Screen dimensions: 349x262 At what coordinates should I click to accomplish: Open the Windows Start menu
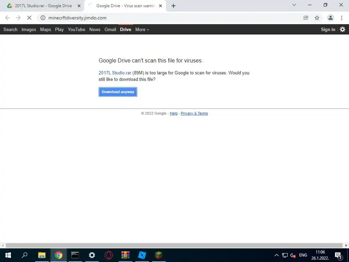[8, 255]
